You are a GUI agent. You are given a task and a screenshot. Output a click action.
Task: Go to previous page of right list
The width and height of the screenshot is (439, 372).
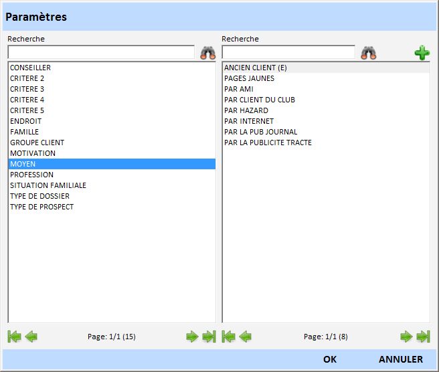tap(246, 337)
